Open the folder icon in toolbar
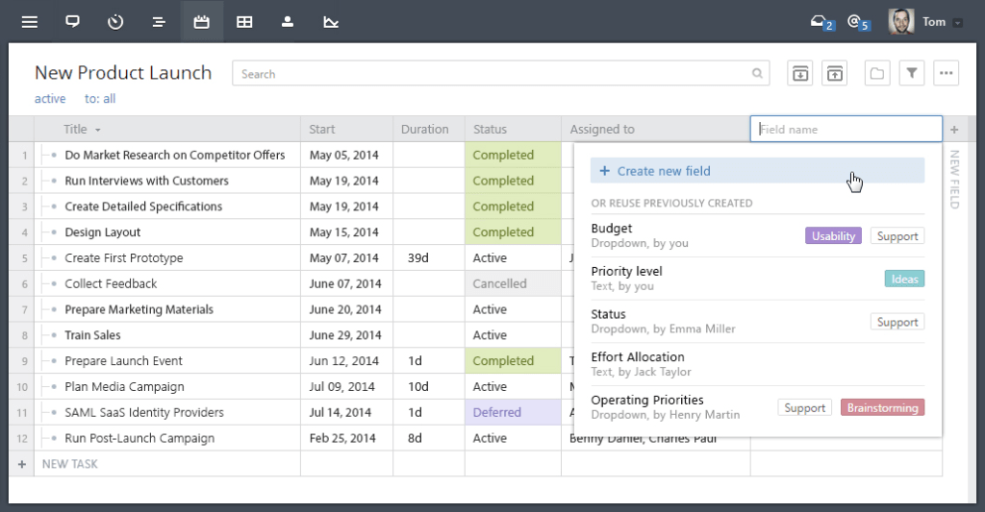The image size is (985, 512). pyautogui.click(x=877, y=73)
